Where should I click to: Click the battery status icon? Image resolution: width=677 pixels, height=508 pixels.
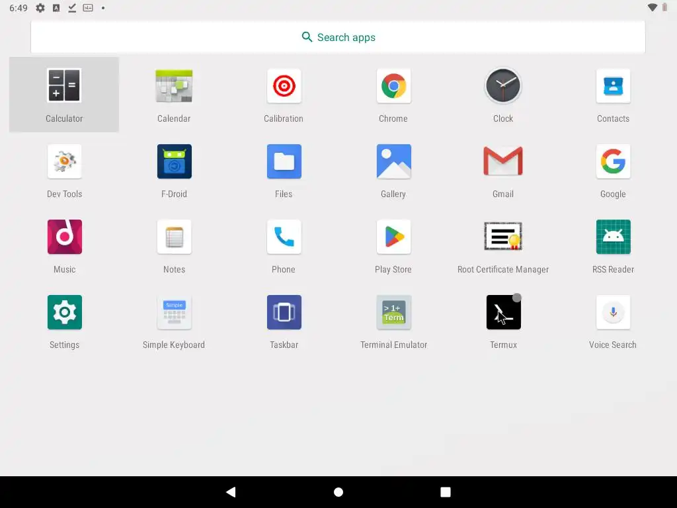click(665, 7)
